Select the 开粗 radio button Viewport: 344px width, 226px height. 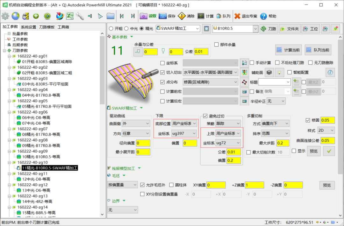point(111,29)
